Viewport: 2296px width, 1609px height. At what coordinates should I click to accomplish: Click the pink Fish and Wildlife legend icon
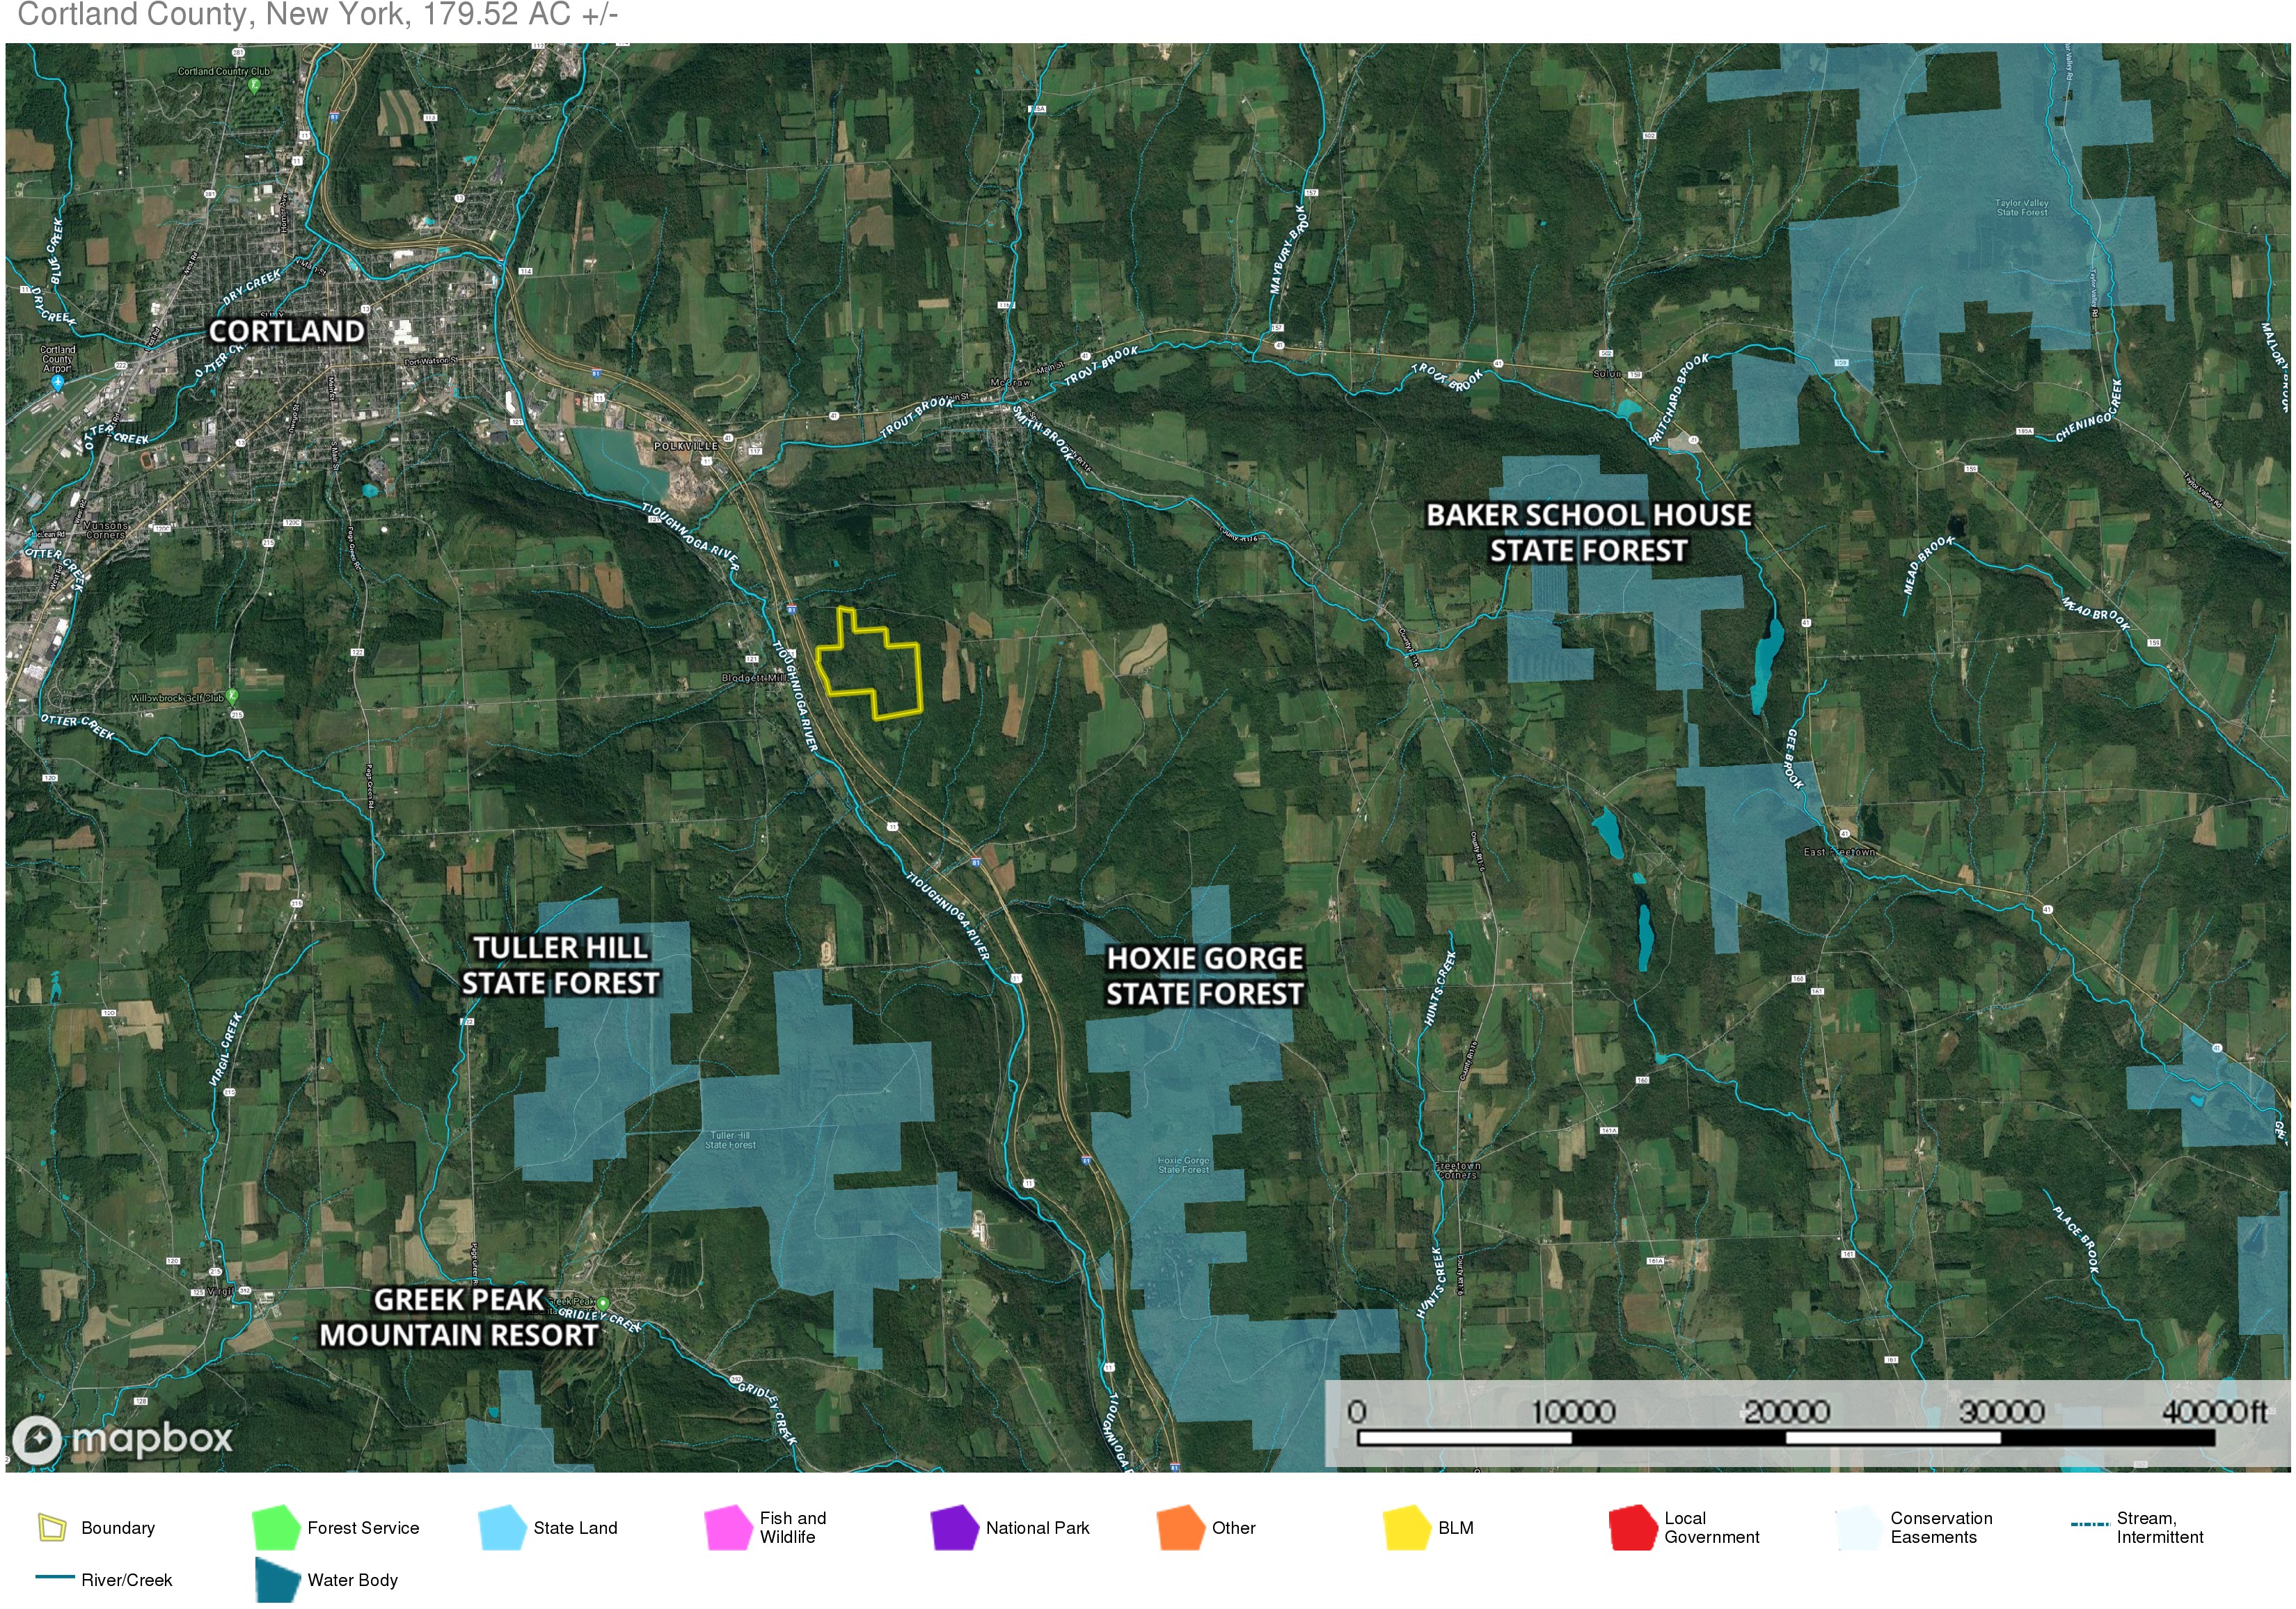pos(728,1528)
